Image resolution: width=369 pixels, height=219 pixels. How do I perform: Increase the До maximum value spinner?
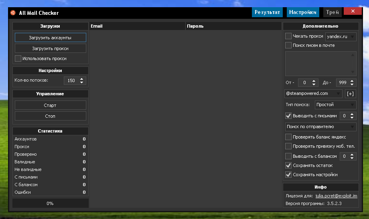[352, 81]
